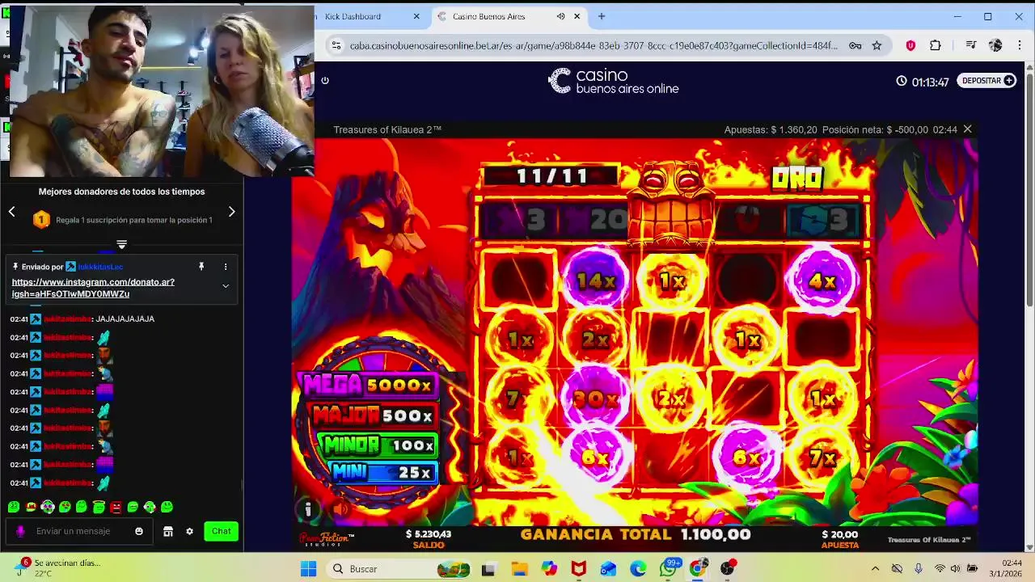
Task: Unpin the pinned chat message
Action: tap(201, 266)
